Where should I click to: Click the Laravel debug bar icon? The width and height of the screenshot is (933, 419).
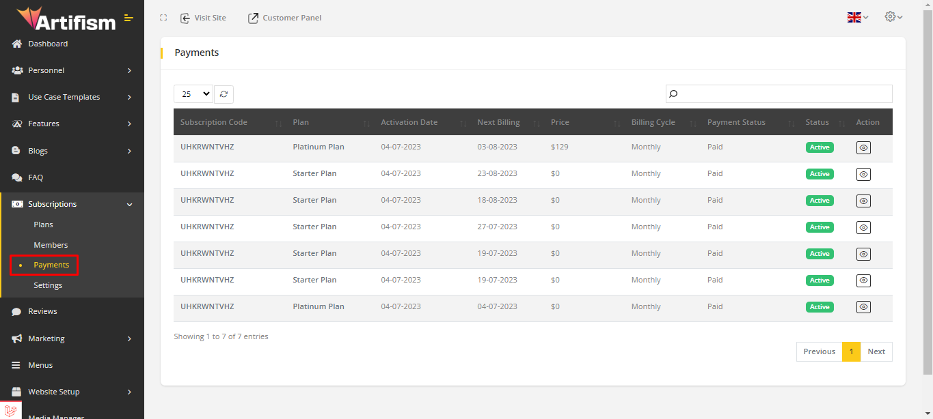click(x=10, y=411)
